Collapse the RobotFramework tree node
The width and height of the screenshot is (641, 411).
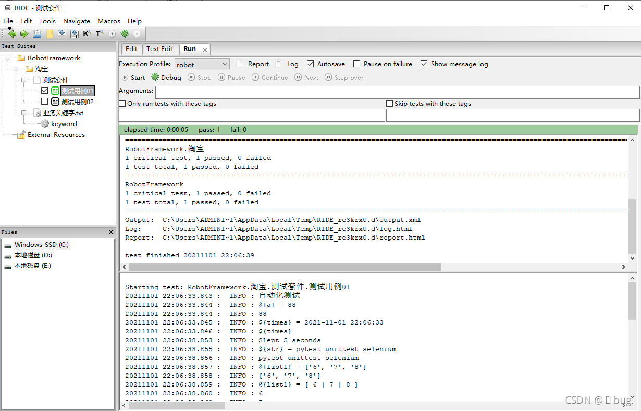pyautogui.click(x=9, y=58)
